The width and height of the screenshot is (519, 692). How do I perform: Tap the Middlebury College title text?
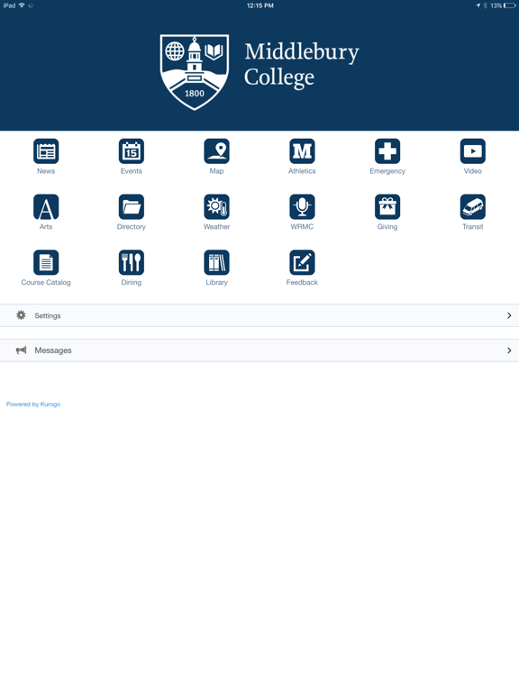[x=302, y=65]
